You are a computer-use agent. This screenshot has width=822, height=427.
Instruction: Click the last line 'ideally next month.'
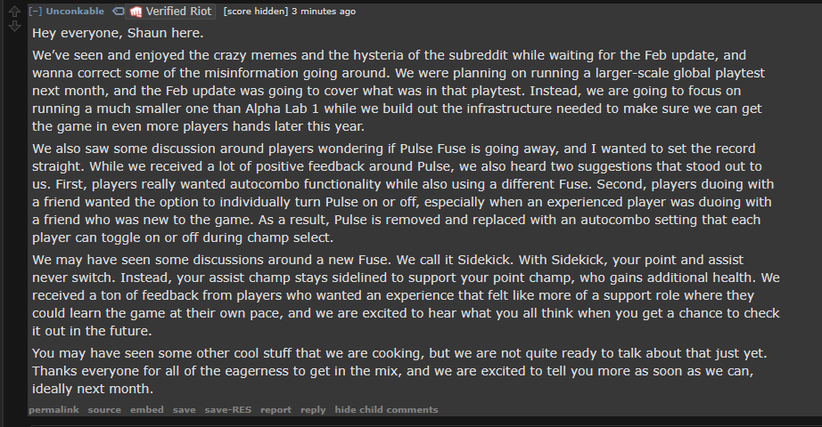[x=93, y=389]
